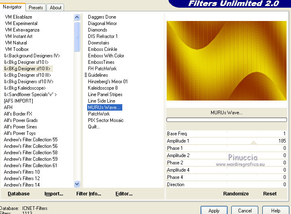Open Help for Filters Unlimited

tap(276, 210)
